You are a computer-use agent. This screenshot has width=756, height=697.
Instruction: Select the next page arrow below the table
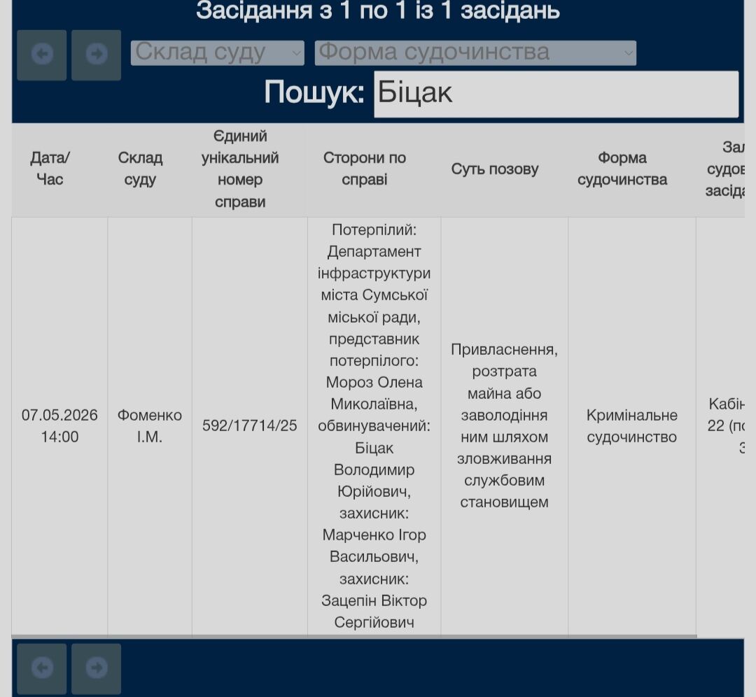(x=96, y=668)
